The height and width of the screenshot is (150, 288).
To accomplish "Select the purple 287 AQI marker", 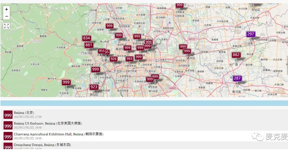I will (237, 78).
